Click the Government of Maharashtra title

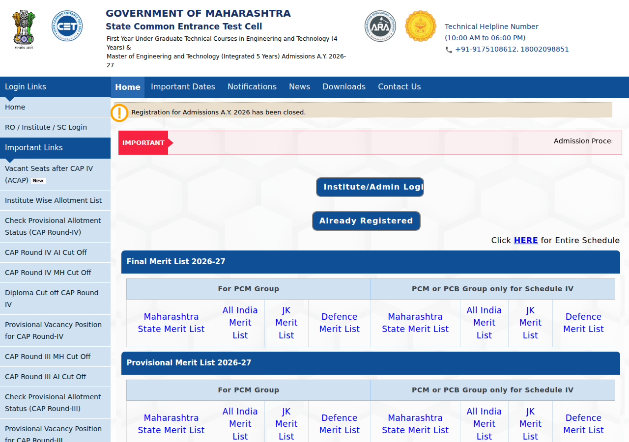pyautogui.click(x=198, y=14)
